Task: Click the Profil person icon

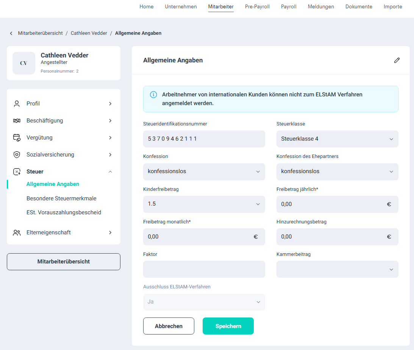Action: click(x=17, y=104)
